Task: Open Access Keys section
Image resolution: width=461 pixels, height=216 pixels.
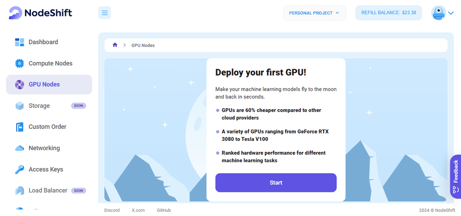Action: tap(49, 169)
